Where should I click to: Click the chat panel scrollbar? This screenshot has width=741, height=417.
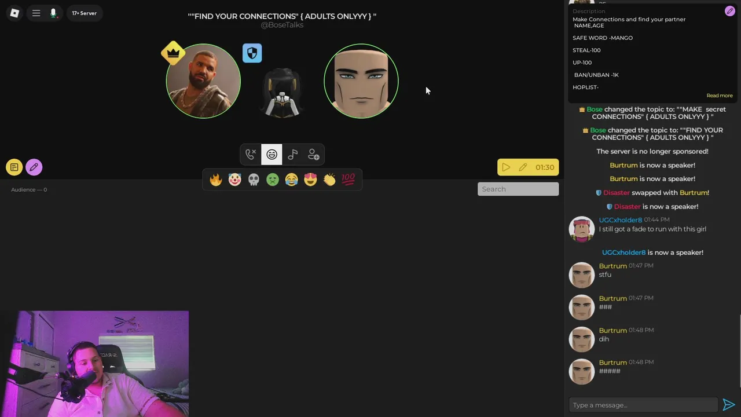click(x=739, y=350)
